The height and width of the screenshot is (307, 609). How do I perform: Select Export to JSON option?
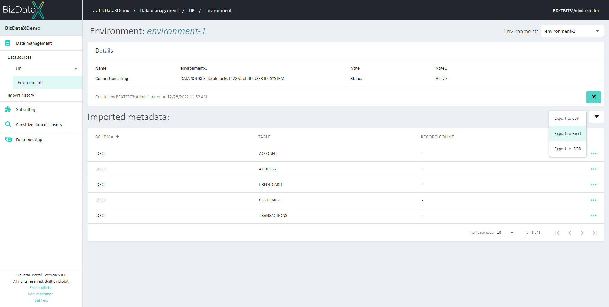click(x=568, y=149)
